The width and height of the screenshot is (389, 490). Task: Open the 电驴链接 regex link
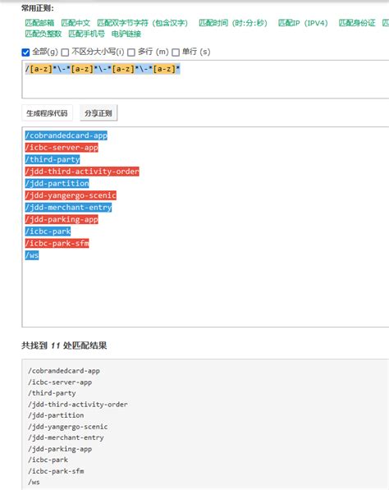126,34
